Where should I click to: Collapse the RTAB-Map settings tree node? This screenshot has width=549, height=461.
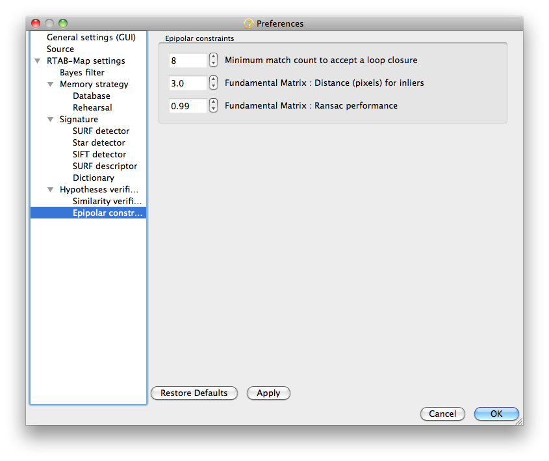pos(38,61)
